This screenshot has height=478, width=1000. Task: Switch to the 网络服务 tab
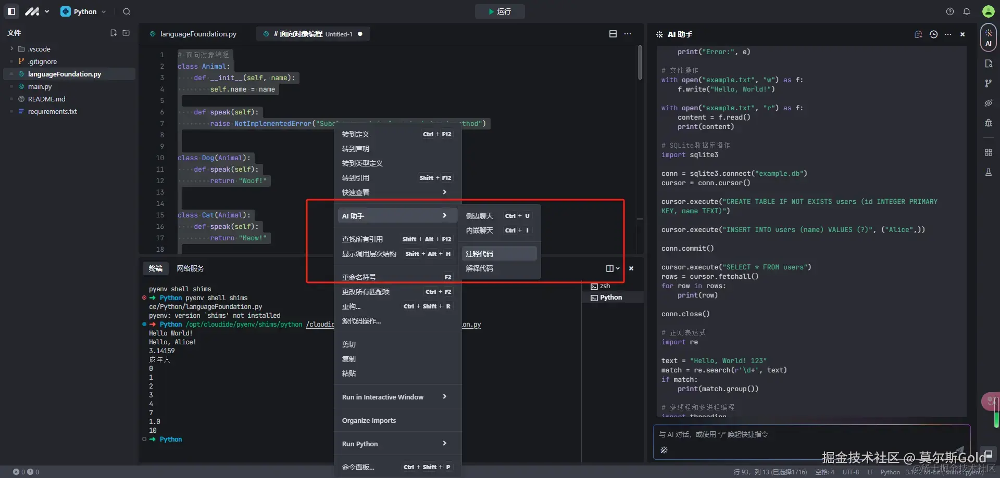(190, 268)
